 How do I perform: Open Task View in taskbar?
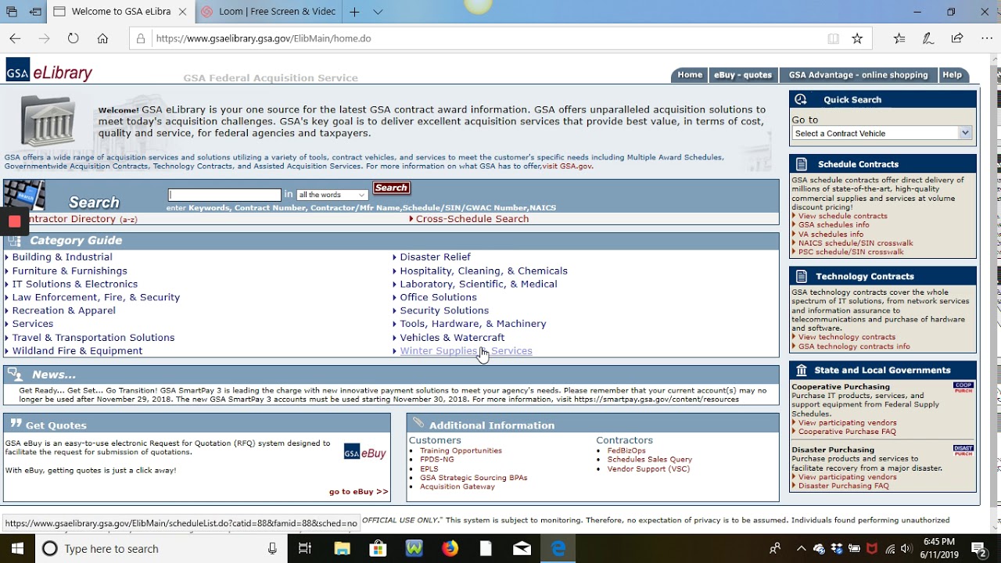point(305,549)
